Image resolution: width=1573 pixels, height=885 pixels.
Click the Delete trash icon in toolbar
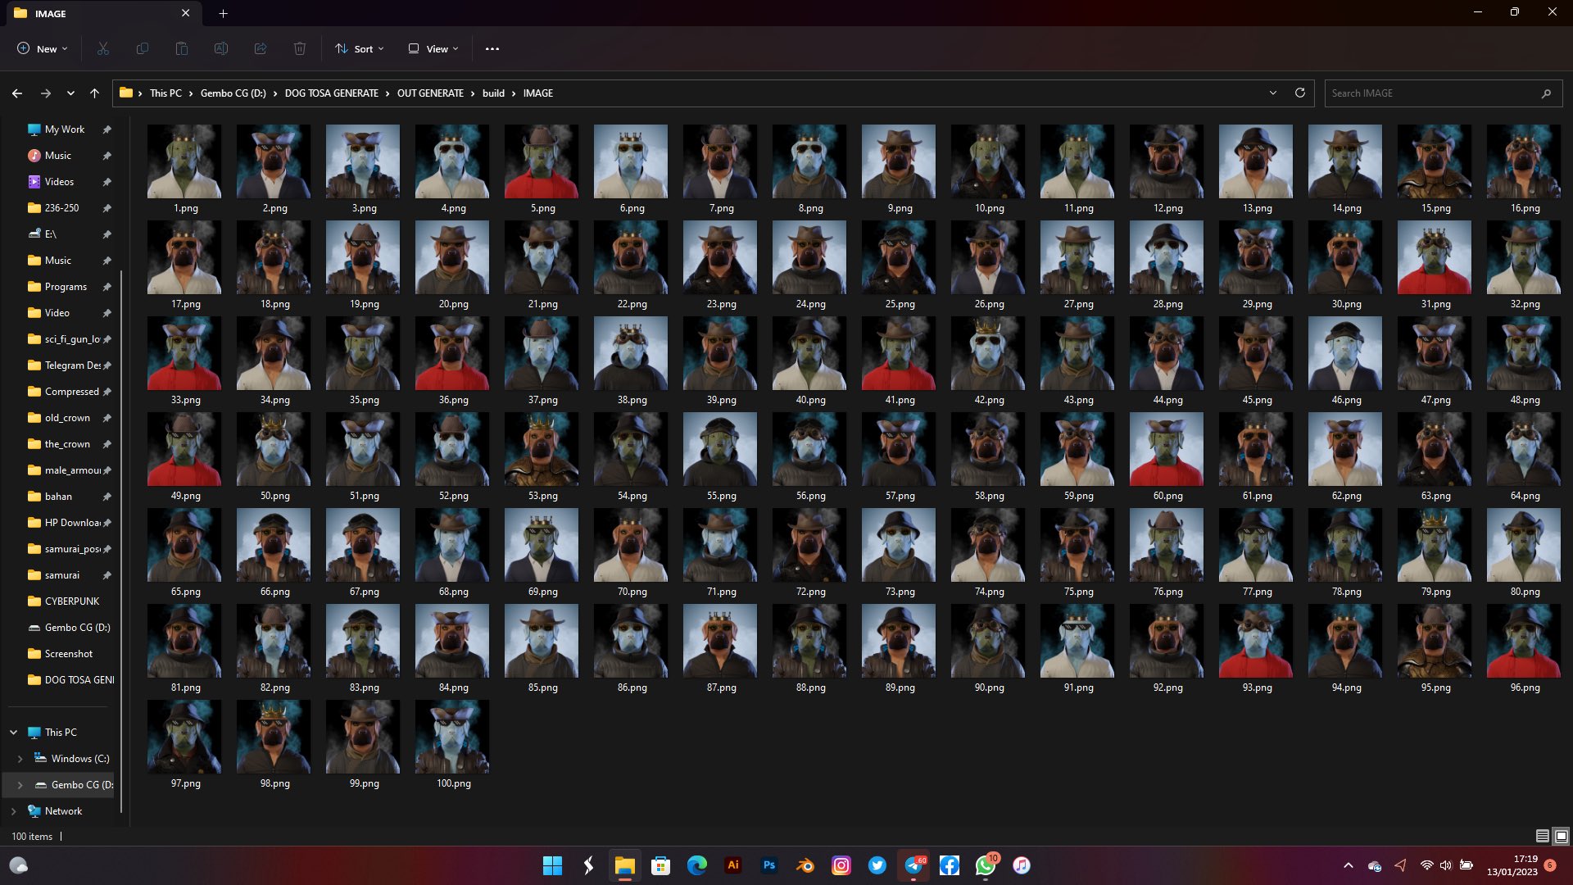click(300, 49)
